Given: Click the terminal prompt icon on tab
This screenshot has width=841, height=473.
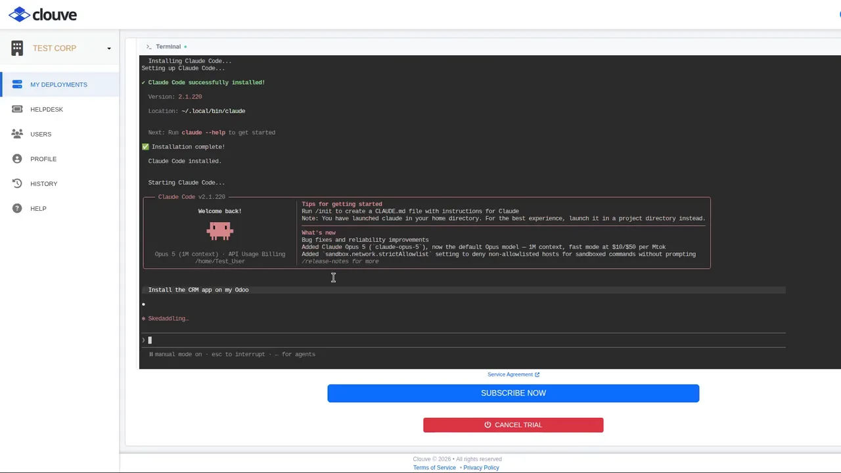Looking at the screenshot, I should tap(148, 47).
